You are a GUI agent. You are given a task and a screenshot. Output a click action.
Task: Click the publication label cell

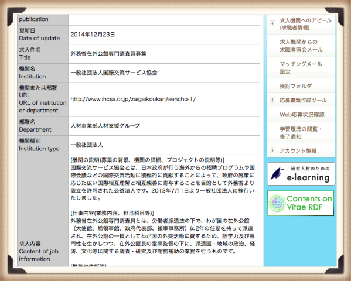pyautogui.click(x=43, y=20)
